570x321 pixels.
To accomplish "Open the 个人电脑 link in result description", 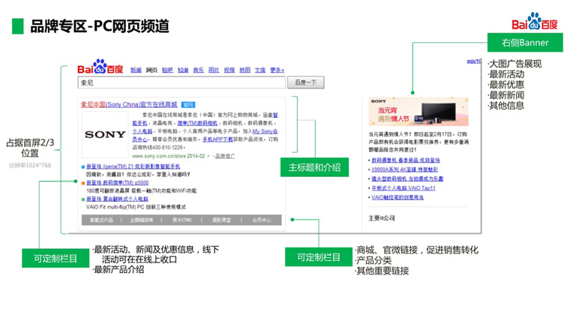I will coord(142,131).
